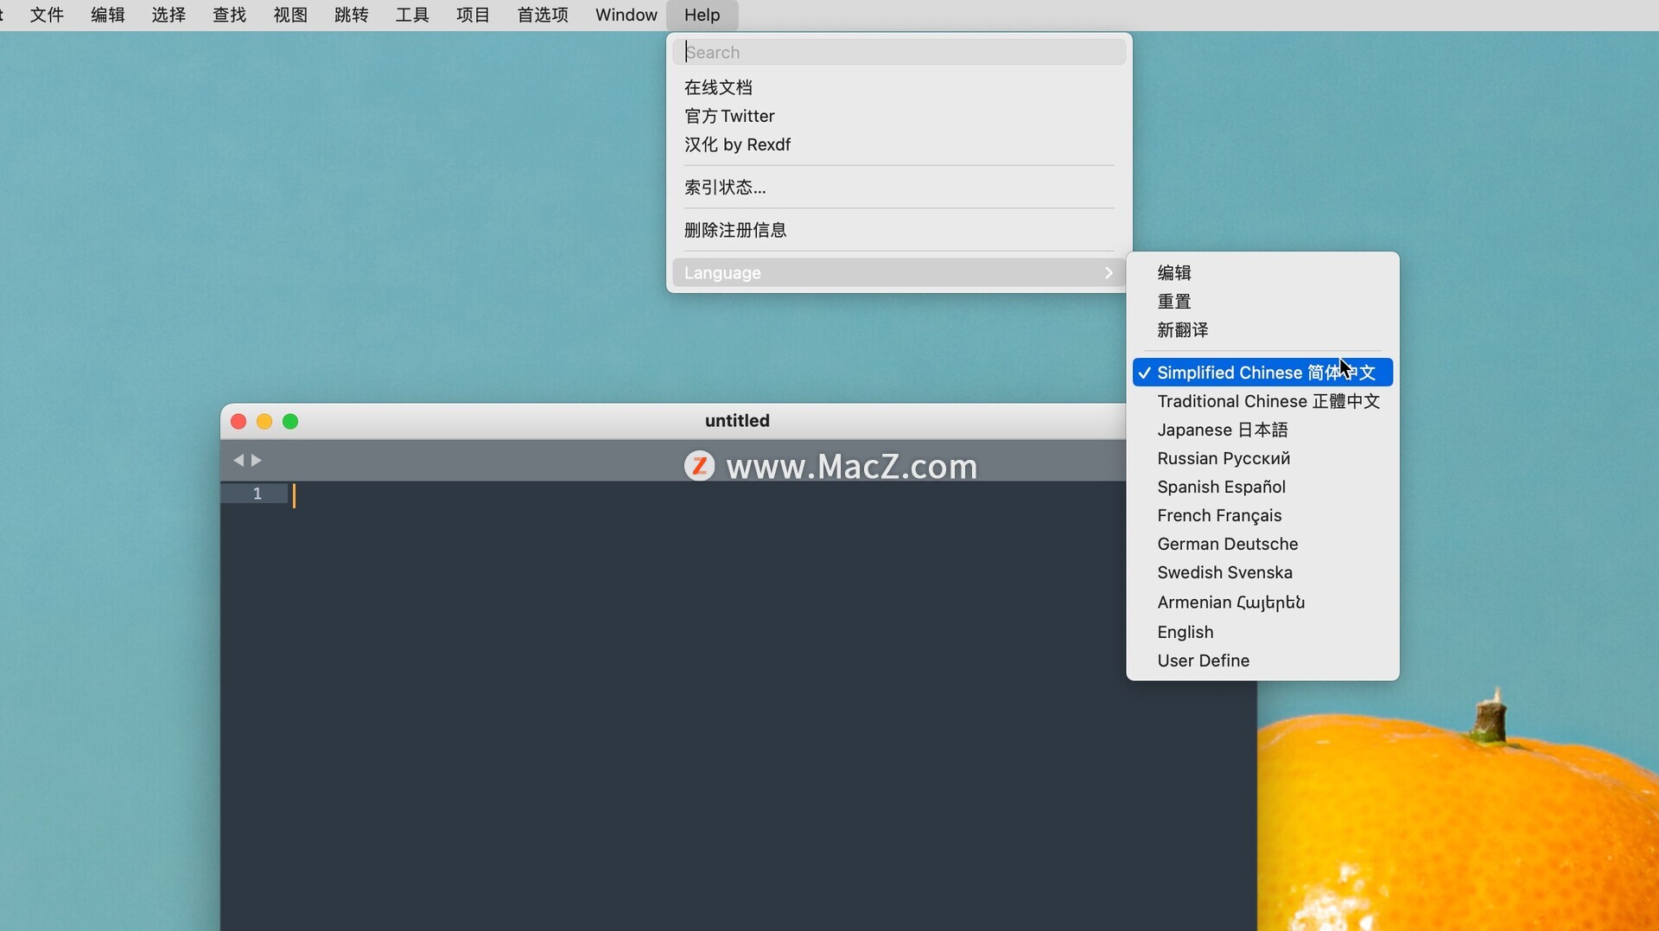Open the Window menu
The height and width of the screenshot is (931, 1659).
626,16
